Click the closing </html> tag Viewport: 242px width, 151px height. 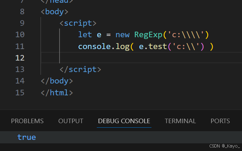[57, 93]
